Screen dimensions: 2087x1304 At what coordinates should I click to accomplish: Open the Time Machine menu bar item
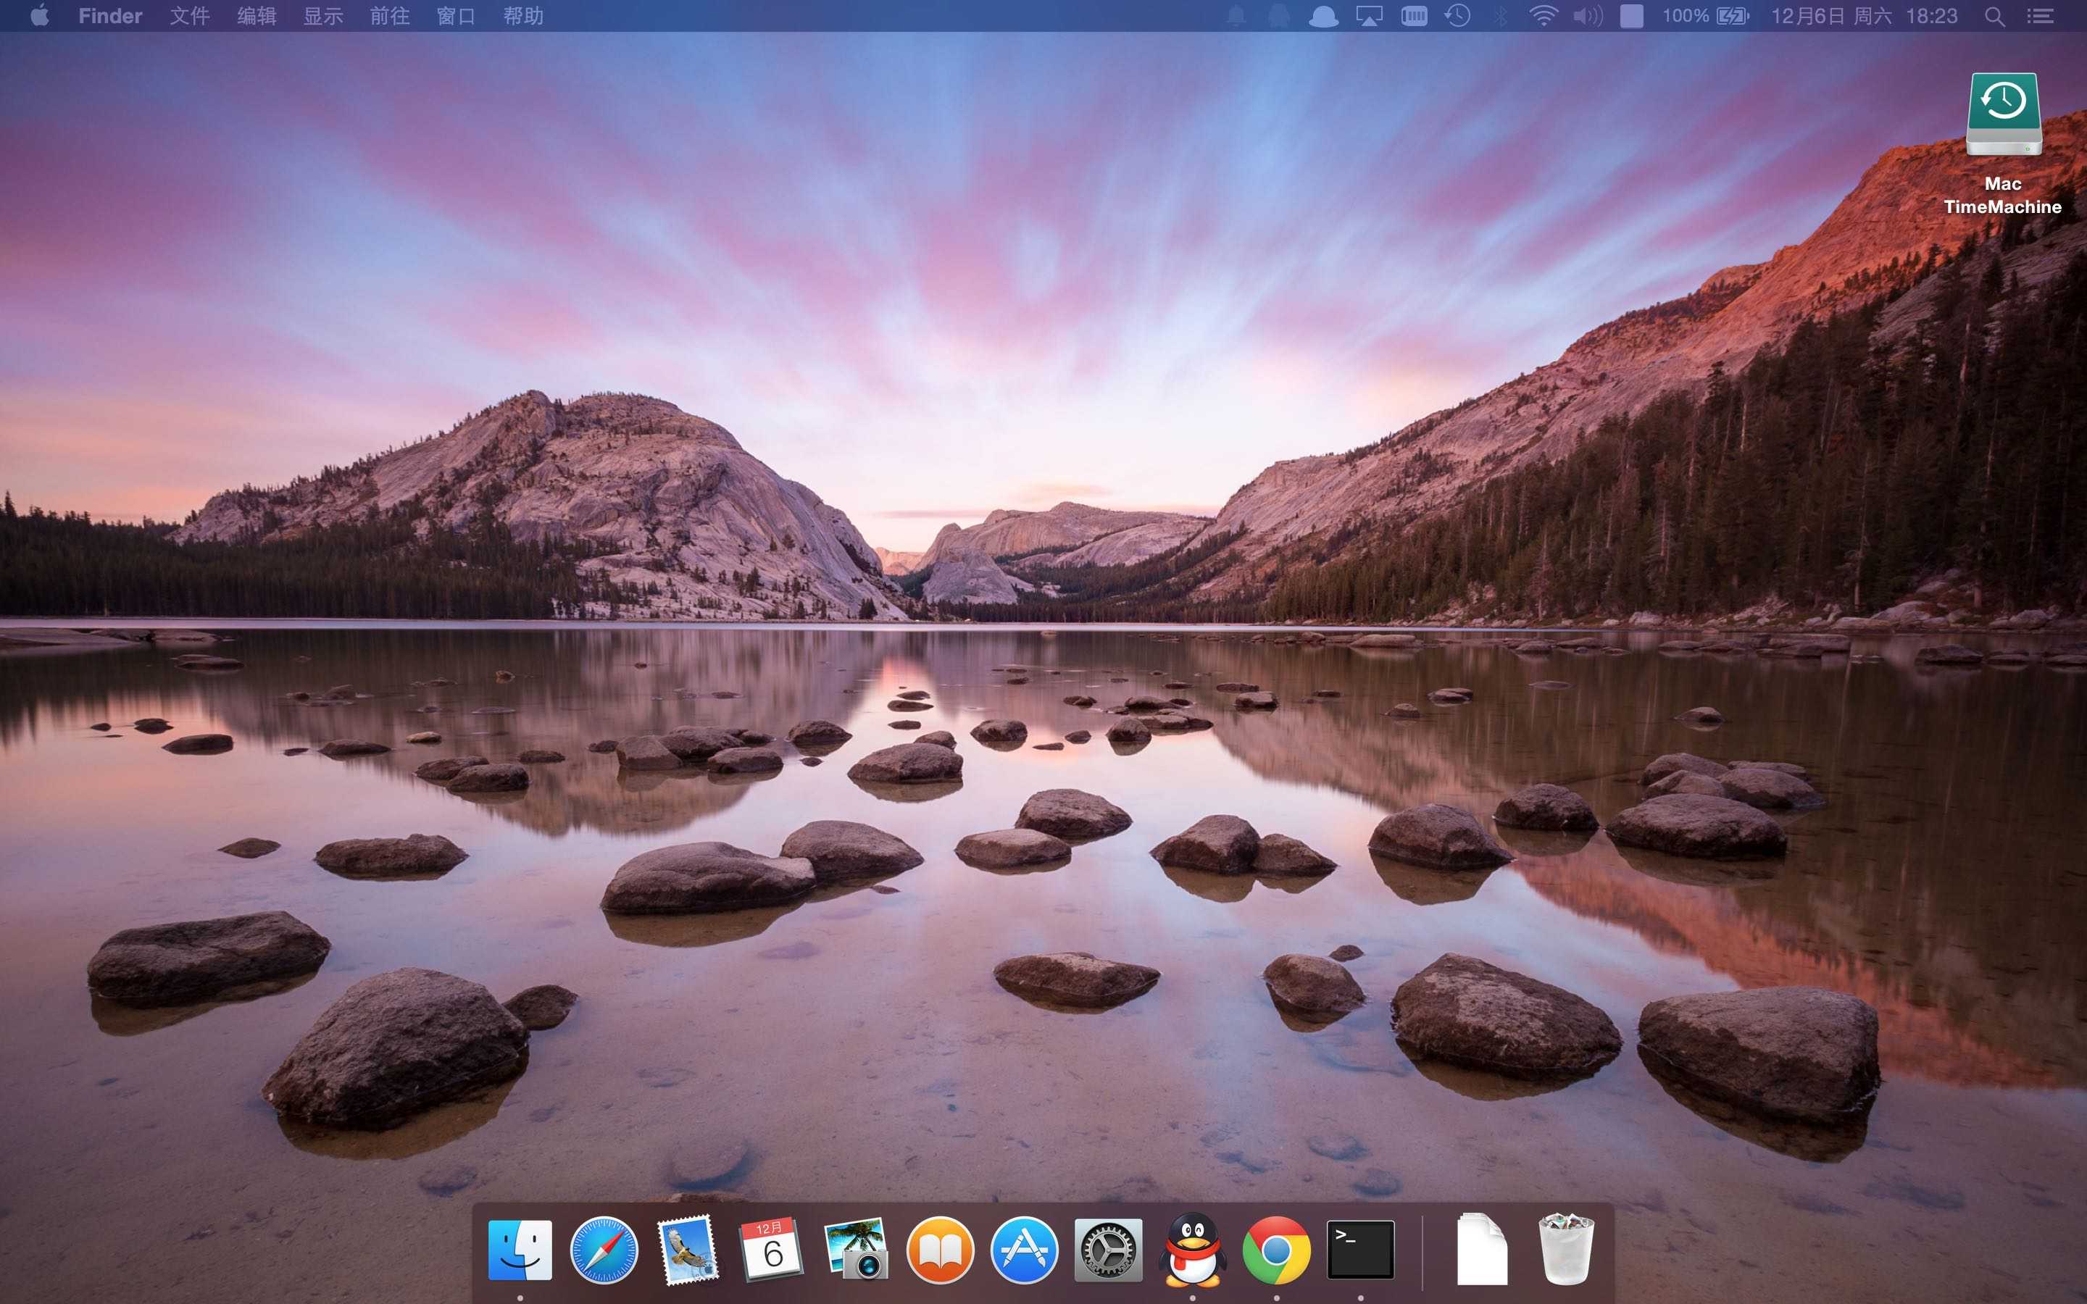(1457, 15)
